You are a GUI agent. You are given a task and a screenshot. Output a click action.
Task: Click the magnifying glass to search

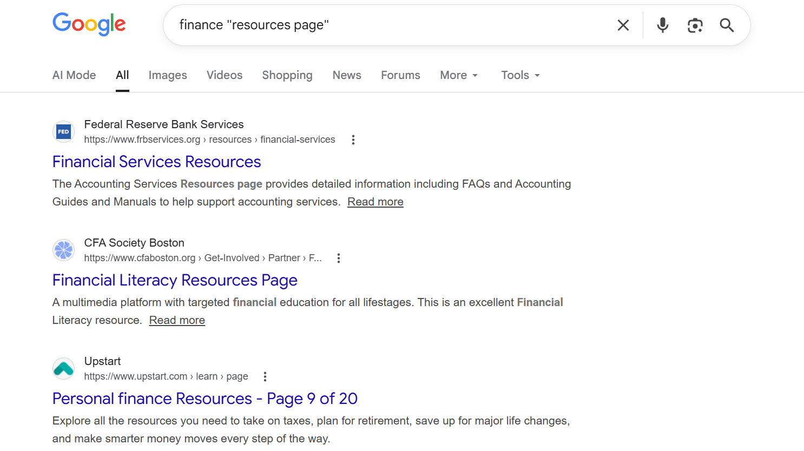pos(727,25)
